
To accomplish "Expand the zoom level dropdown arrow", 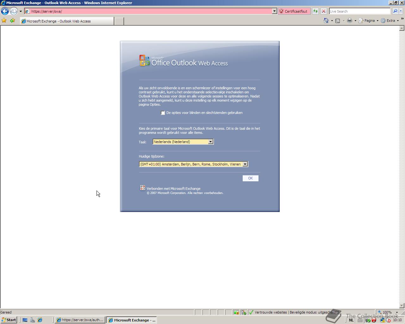I will 397,312.
